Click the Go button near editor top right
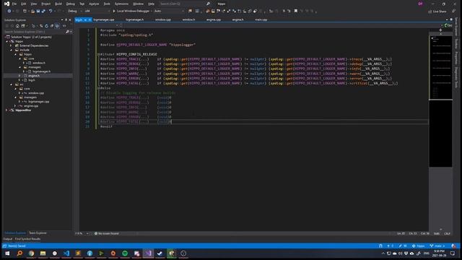 (x=448, y=26)
